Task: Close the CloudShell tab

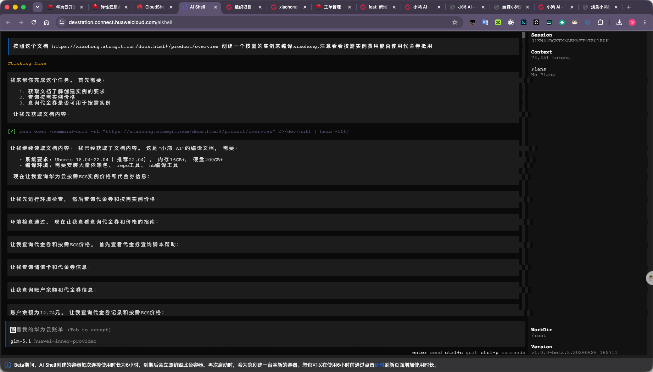Action: 171,7
